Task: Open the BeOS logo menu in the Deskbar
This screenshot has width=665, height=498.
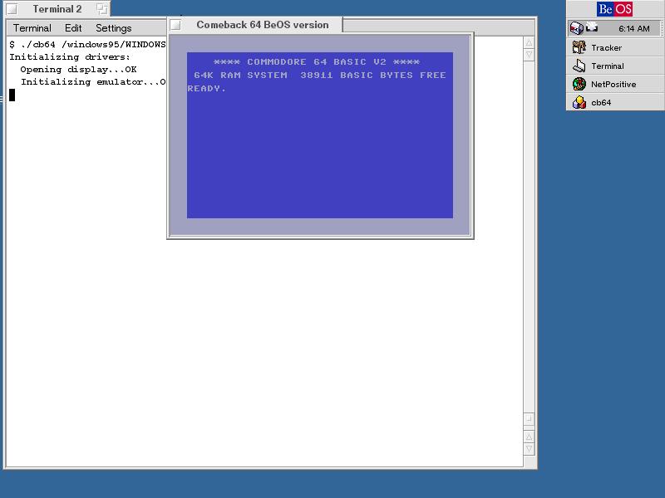Action: (x=614, y=9)
